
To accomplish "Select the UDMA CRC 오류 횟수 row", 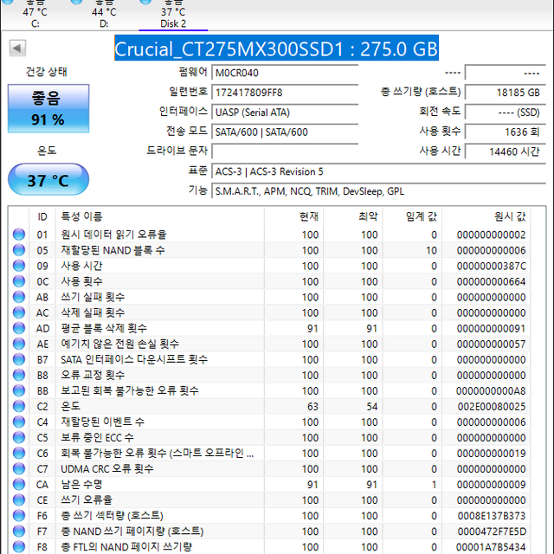I will click(269, 468).
